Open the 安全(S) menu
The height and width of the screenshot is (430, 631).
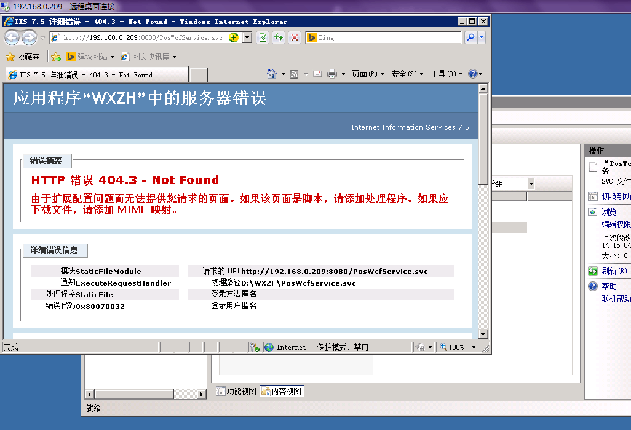pos(407,74)
